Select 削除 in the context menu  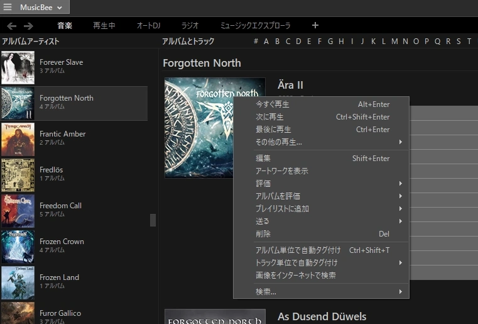click(263, 234)
